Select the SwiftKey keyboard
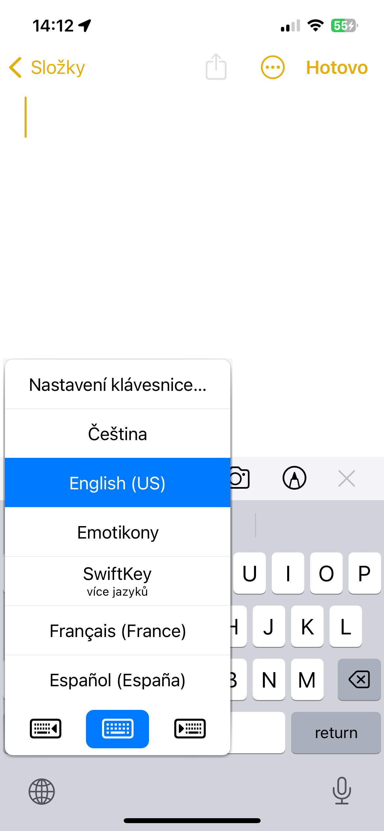384x831 pixels. (117, 581)
